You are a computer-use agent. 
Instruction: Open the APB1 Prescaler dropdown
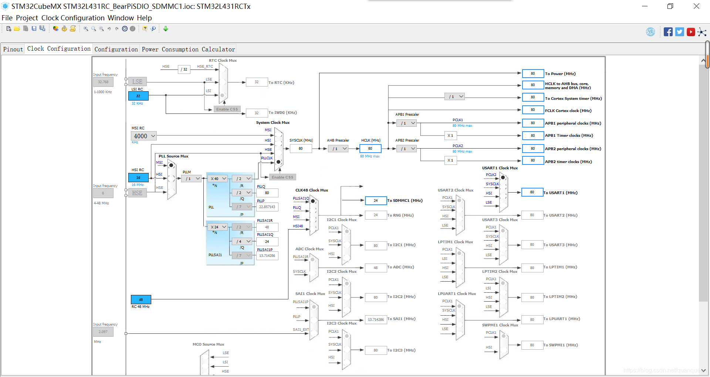pos(407,123)
